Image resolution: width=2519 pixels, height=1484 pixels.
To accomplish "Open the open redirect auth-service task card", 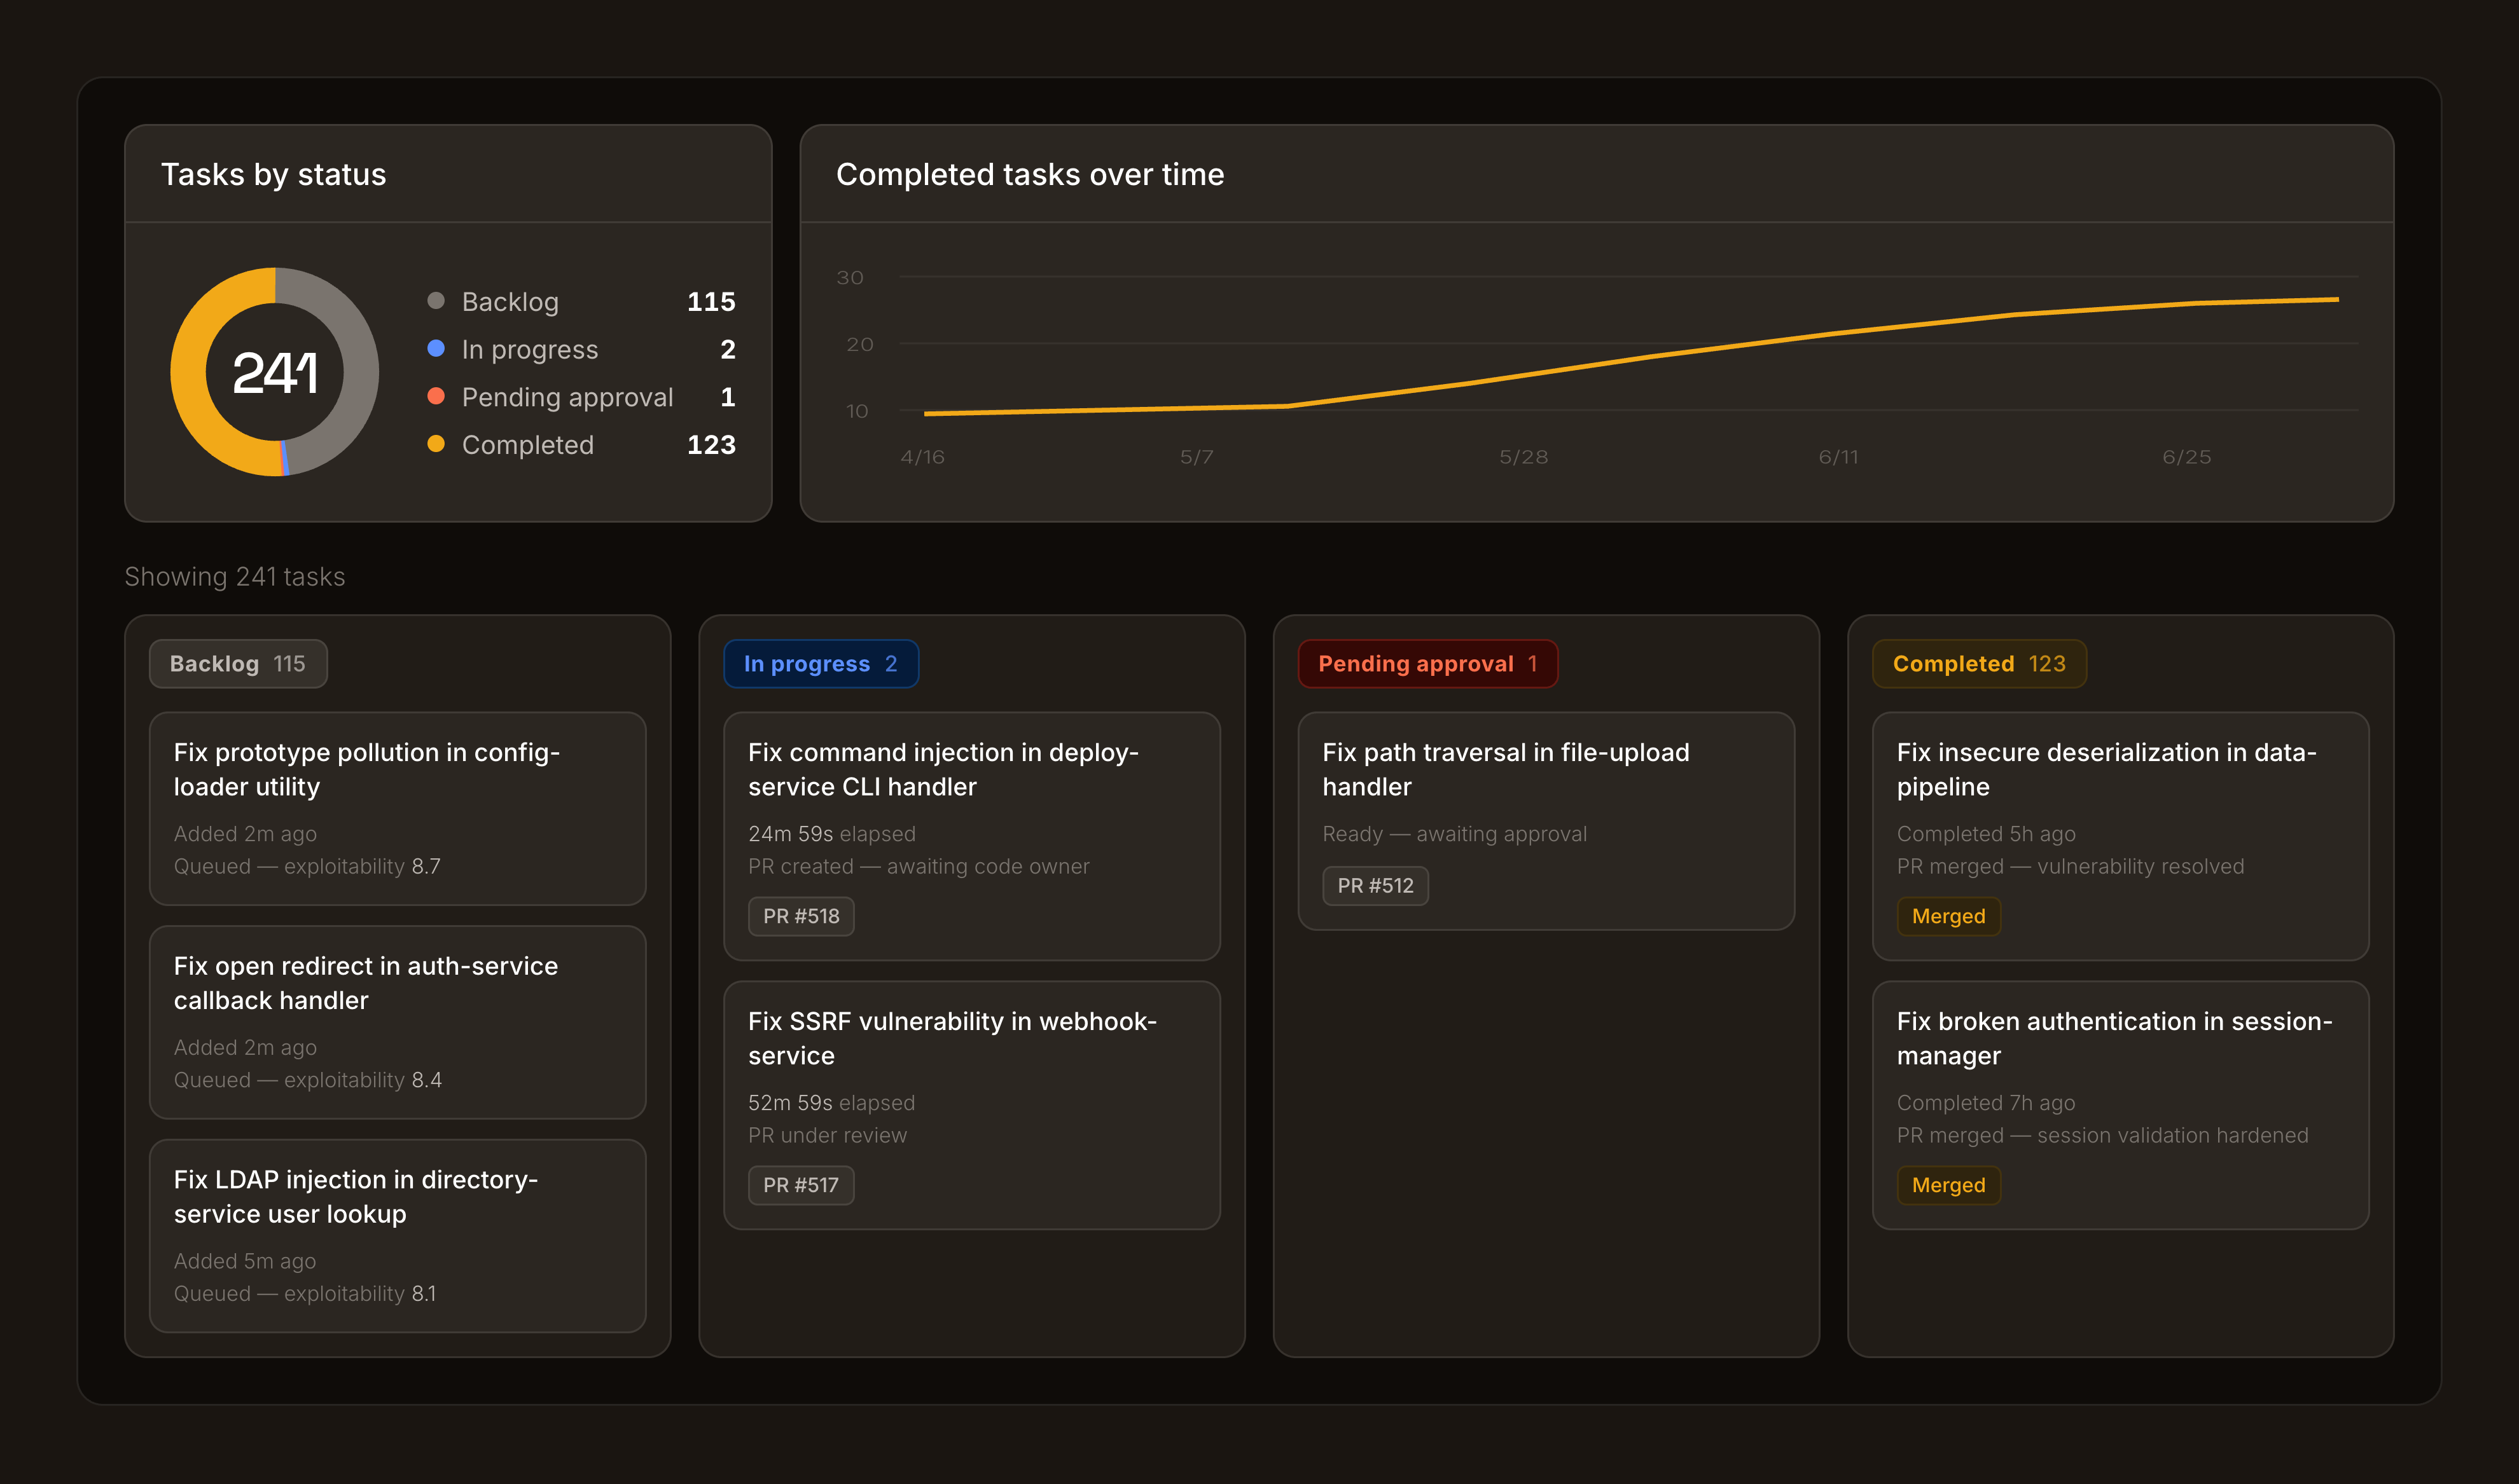I will (x=397, y=1022).
